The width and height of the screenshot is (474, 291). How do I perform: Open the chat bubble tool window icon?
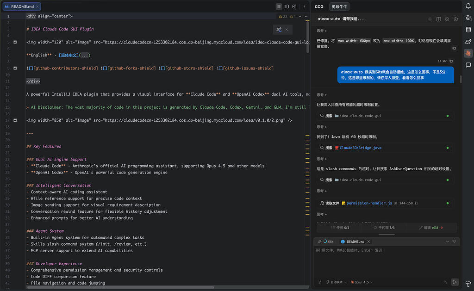click(468, 65)
